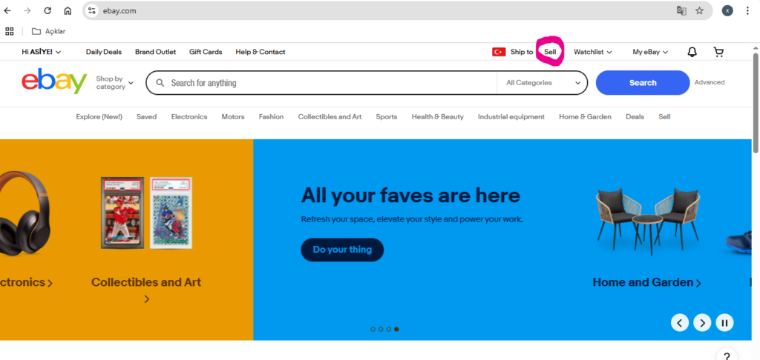Open the Açıklar bookmarks folder
Image resolution: width=760 pixels, height=360 pixels.
[48, 31]
